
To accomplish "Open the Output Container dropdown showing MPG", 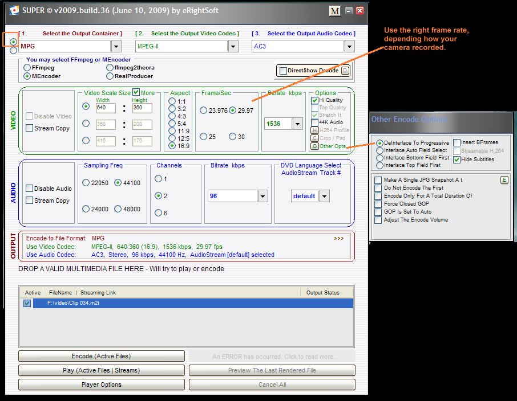I will click(116, 46).
